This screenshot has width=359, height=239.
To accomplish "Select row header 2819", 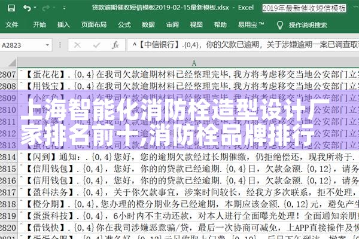I will point(8,216).
